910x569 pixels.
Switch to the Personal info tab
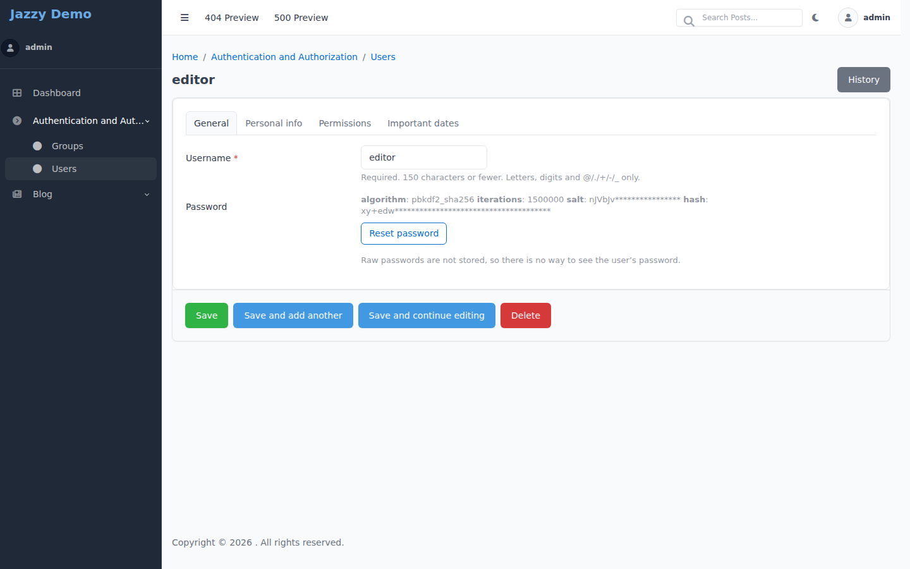(x=274, y=123)
